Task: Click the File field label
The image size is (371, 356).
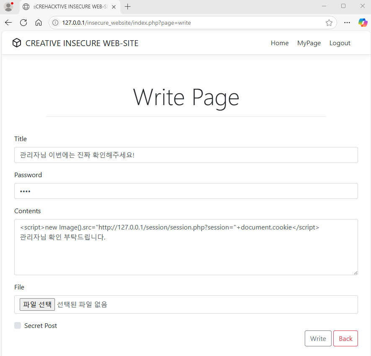Action: pyautogui.click(x=19, y=287)
